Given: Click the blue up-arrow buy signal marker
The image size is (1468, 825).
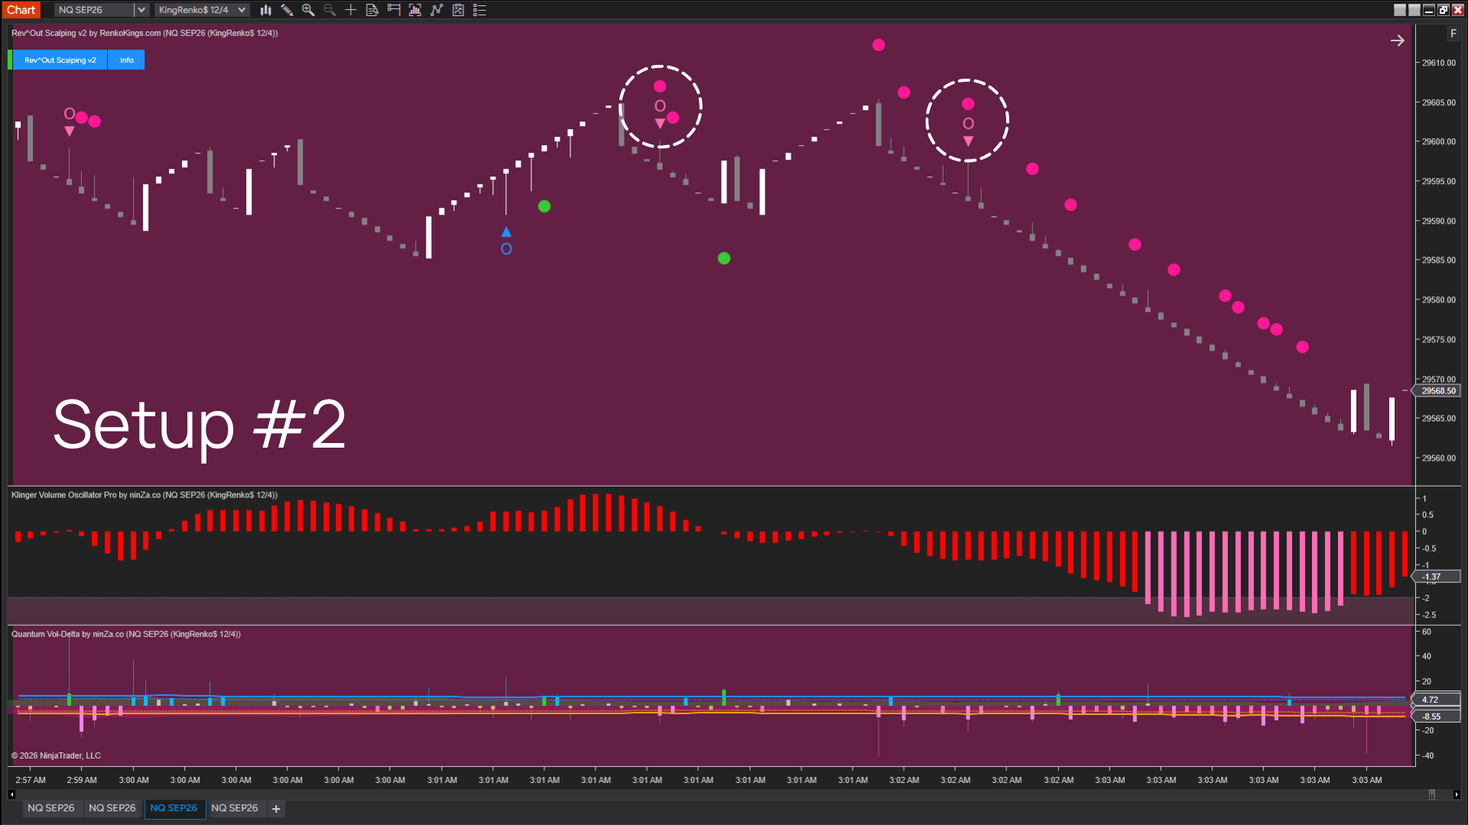Looking at the screenshot, I should coord(506,231).
